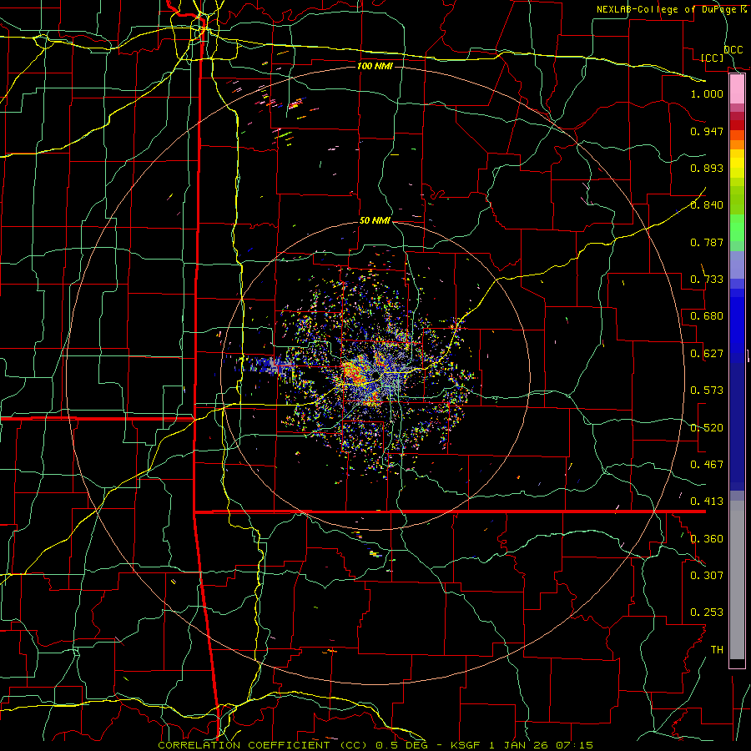
Task: Click the 0.520 scale value
Action: (x=707, y=427)
